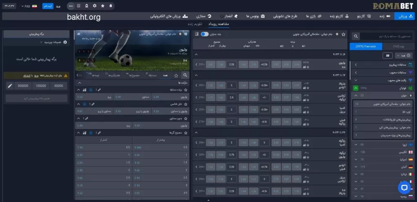Screen dimensions: 417x202
Task: Open favorites star in top toolbar
Action: click(x=102, y=6)
